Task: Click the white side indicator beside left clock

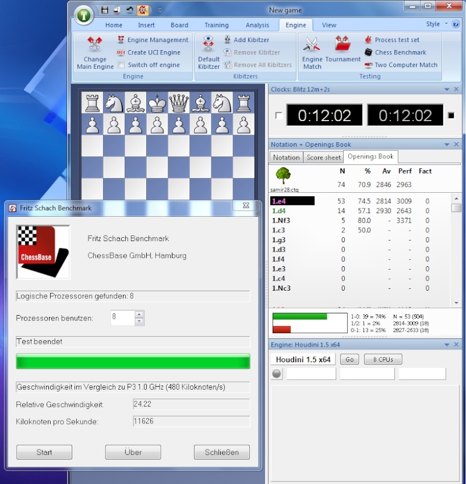Action: click(278, 116)
